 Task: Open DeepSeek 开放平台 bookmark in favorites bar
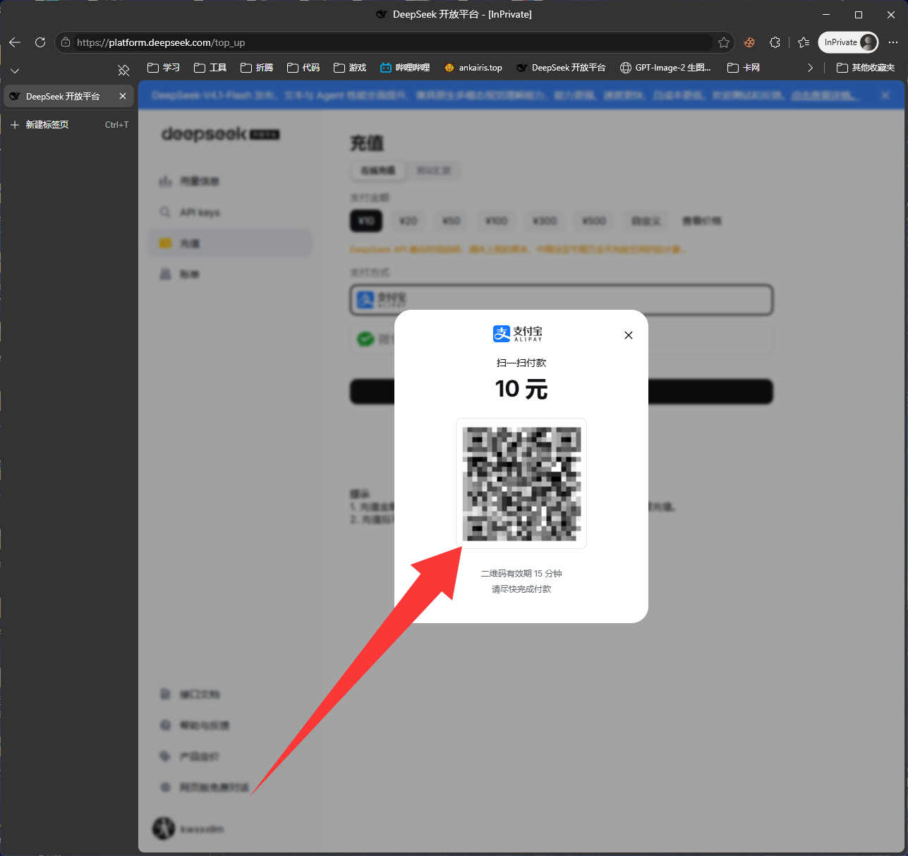point(561,68)
